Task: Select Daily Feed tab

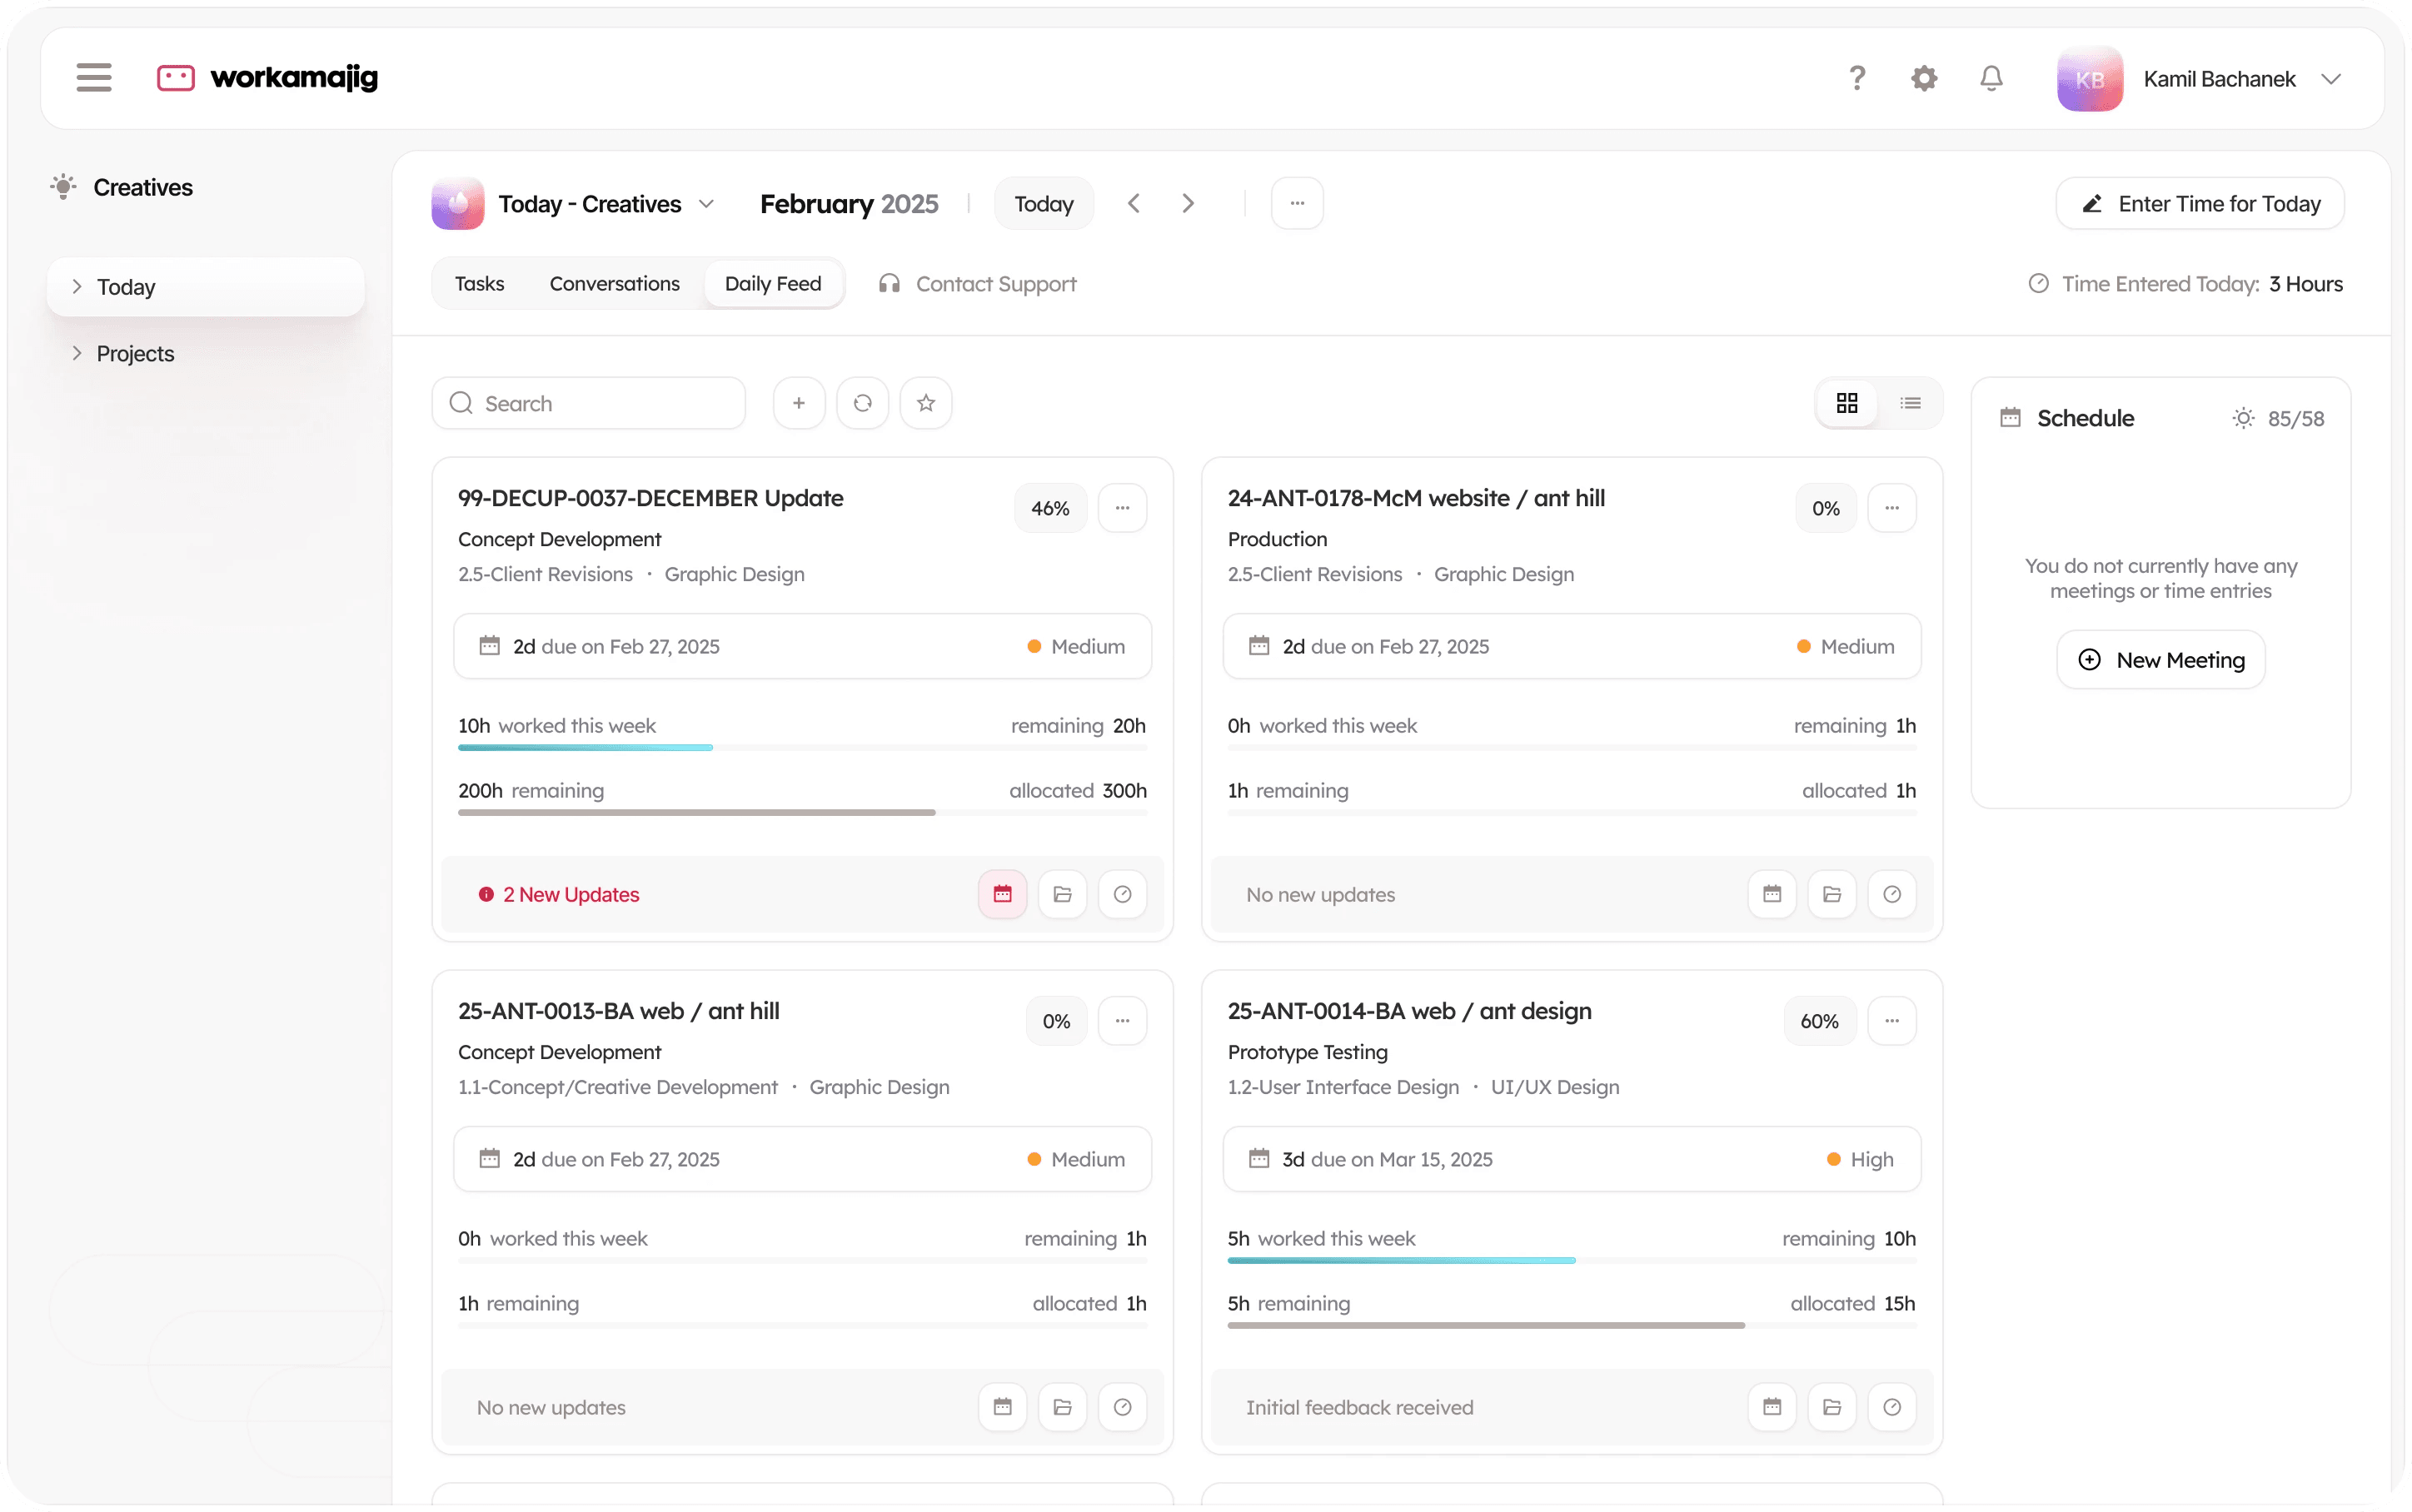Action: click(x=773, y=284)
